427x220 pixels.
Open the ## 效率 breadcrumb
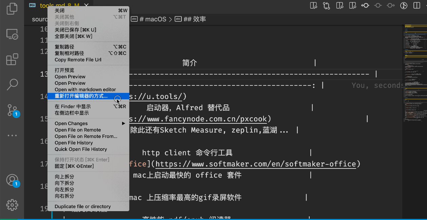[x=190, y=19]
